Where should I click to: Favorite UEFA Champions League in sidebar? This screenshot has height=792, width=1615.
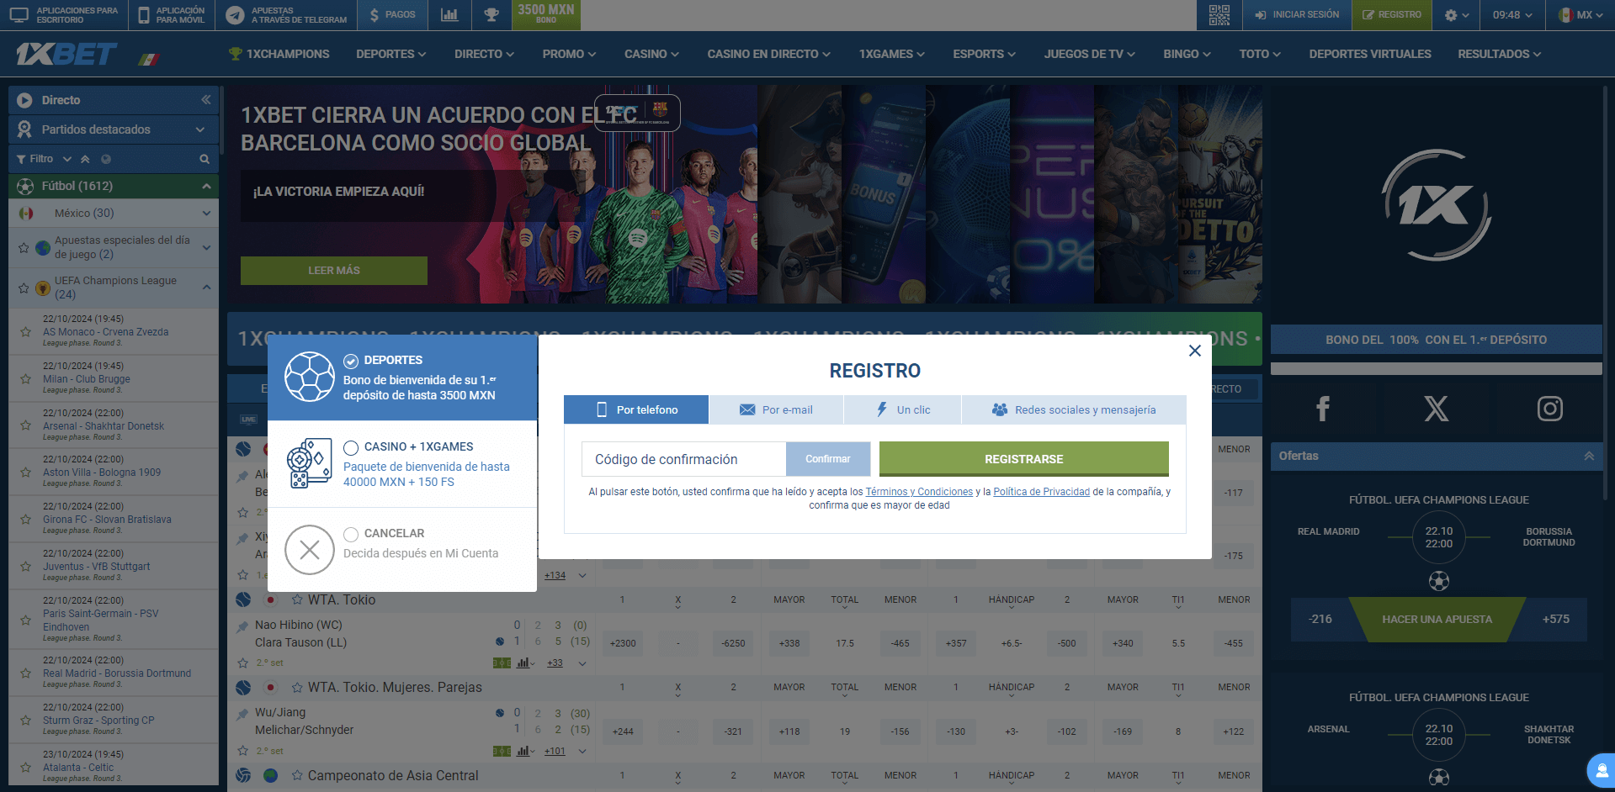point(24,288)
